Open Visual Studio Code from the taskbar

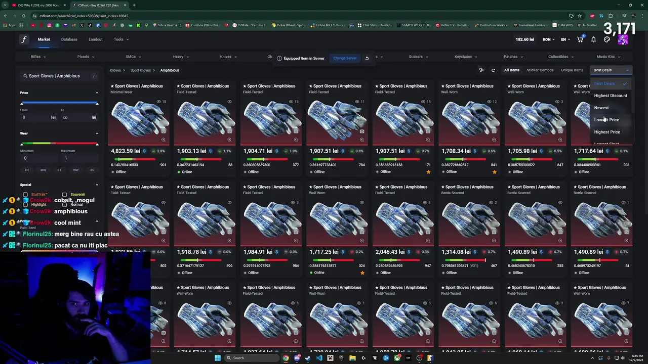pos(319,358)
